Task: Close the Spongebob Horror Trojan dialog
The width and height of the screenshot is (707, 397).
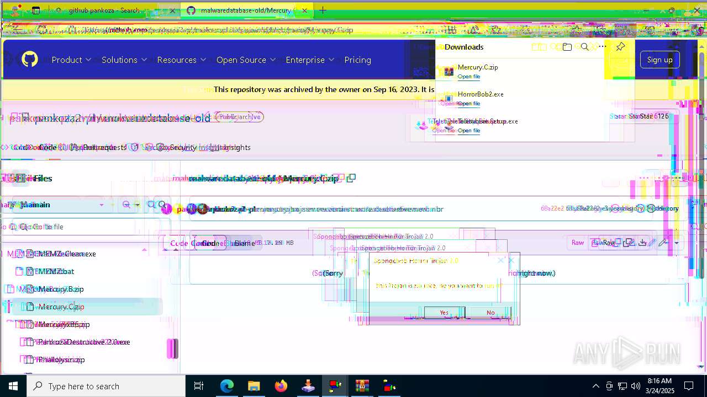Action: [511, 260]
